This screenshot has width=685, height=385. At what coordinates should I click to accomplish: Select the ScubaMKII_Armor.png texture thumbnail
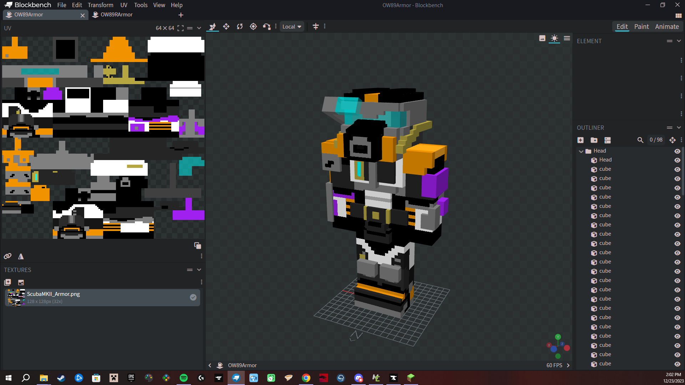16,297
